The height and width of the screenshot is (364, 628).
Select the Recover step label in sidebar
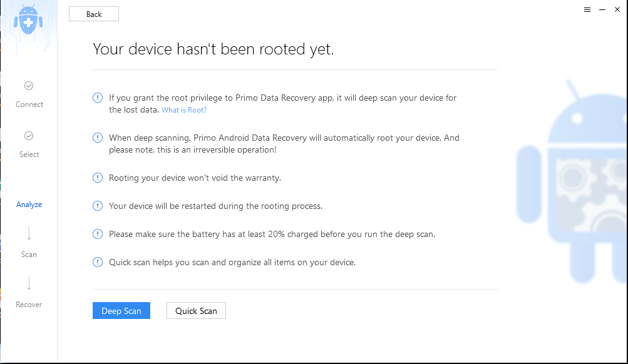pyautogui.click(x=28, y=305)
